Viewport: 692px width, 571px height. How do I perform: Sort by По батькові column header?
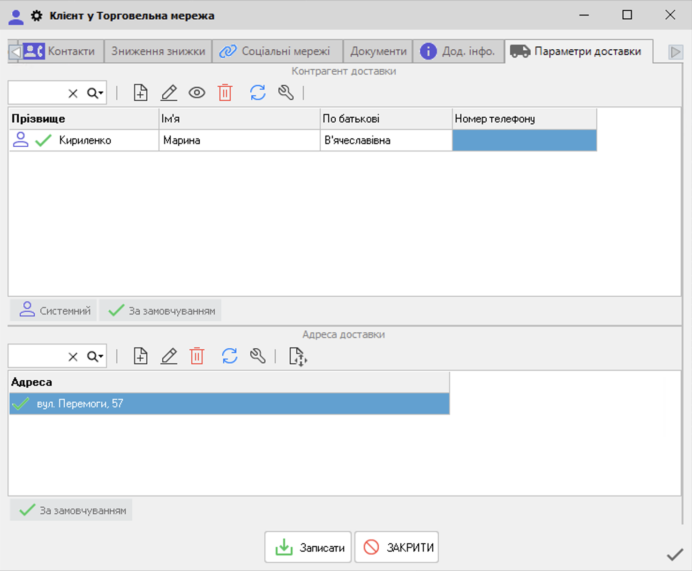point(386,119)
